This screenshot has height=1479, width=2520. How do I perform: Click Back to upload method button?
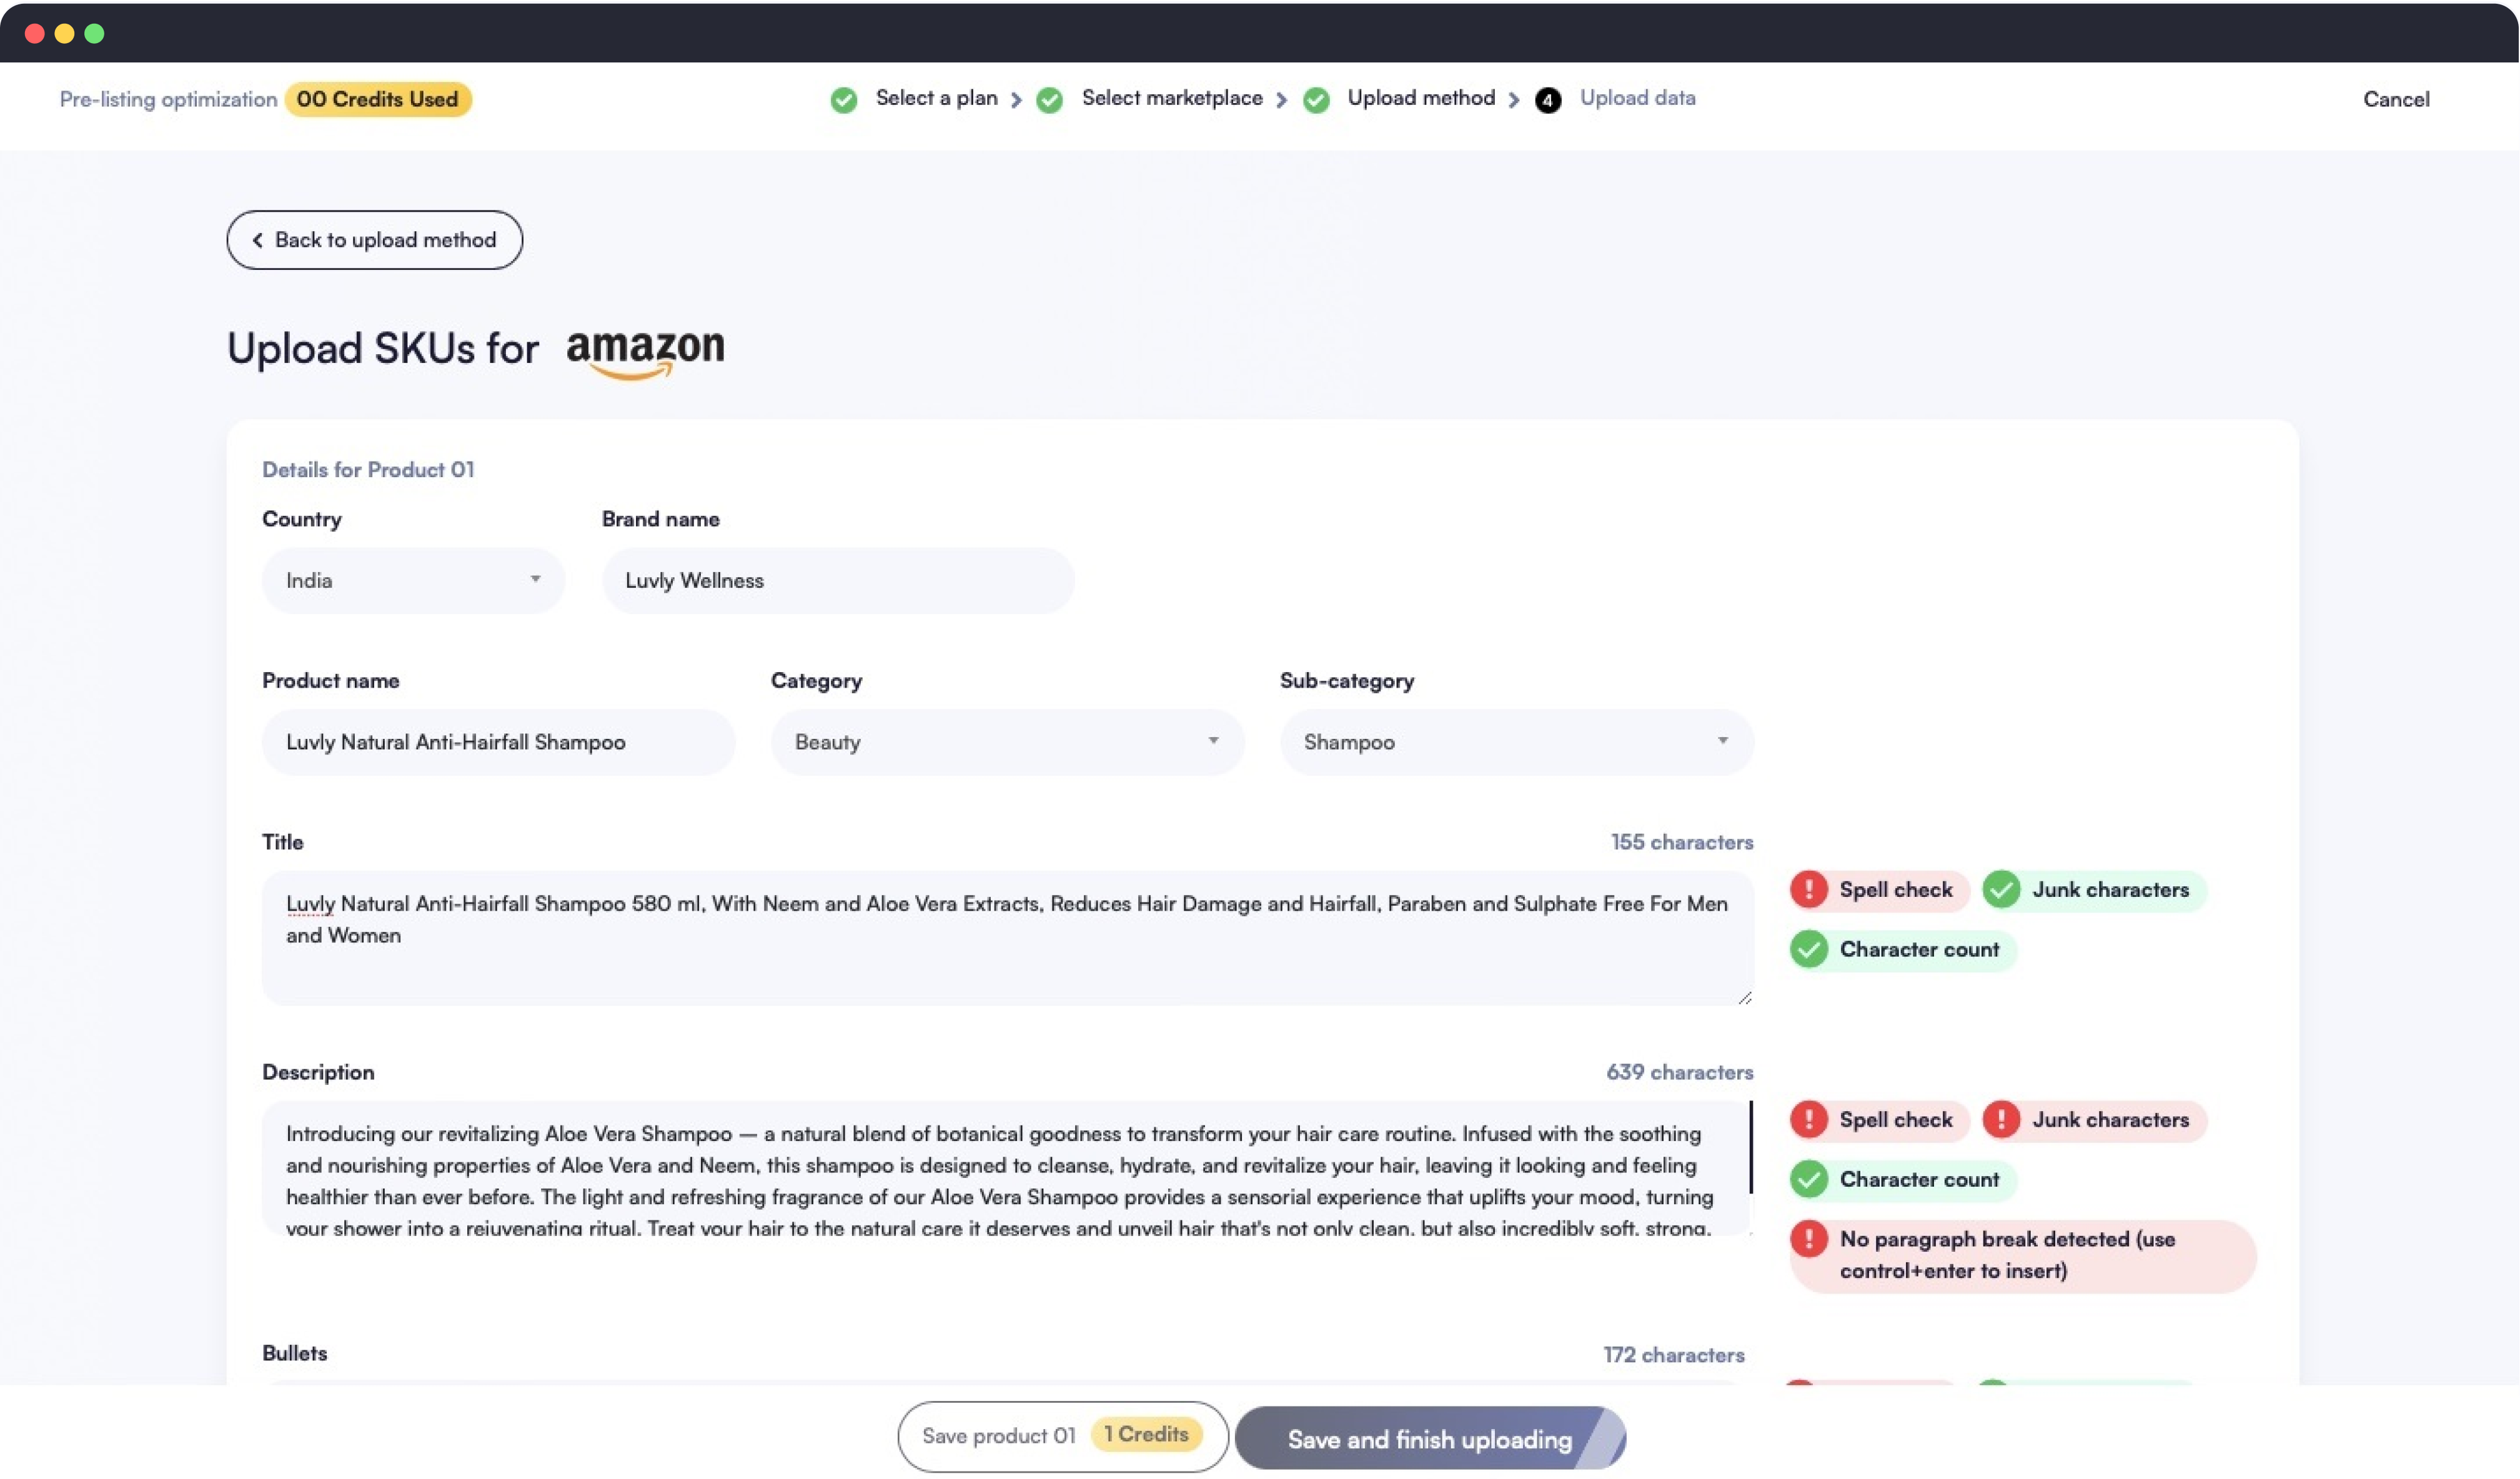click(x=374, y=240)
